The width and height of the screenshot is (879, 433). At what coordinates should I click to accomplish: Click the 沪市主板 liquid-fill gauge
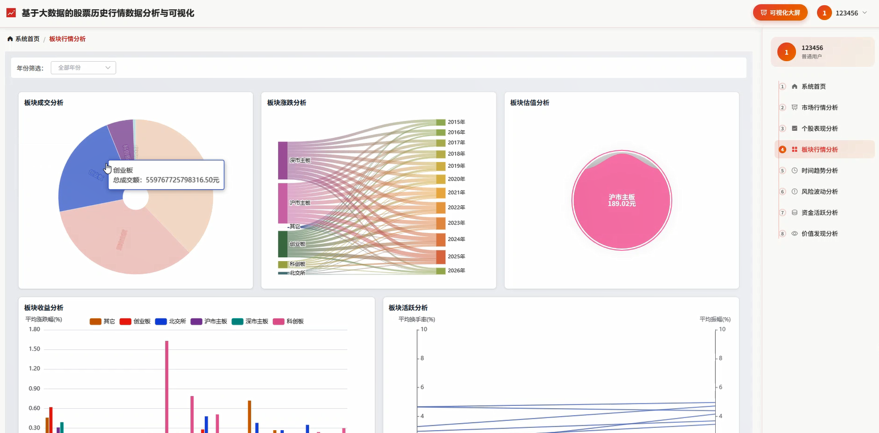coord(622,201)
